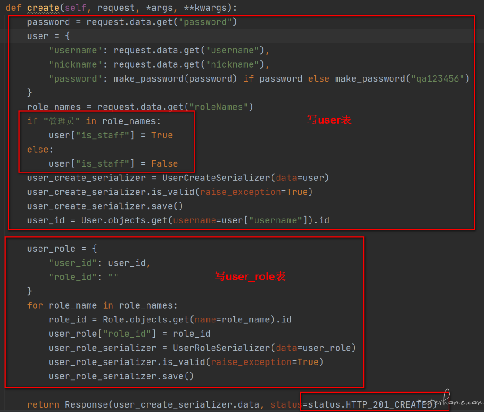Screen dimensions: 484x412
Task: Click the "nickname" dictionary key line
Action: [x=159, y=65]
